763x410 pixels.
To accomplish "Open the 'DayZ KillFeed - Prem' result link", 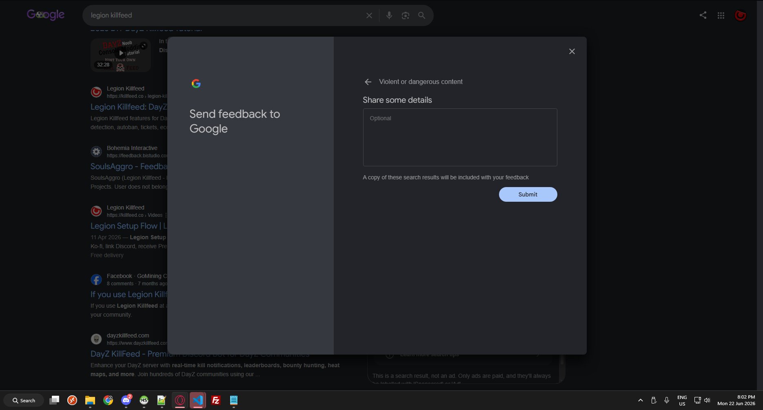I will 129,354.
